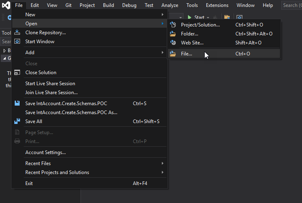The image size is (302, 203).
Task: Open the Window menu
Action: [x=246, y=5]
